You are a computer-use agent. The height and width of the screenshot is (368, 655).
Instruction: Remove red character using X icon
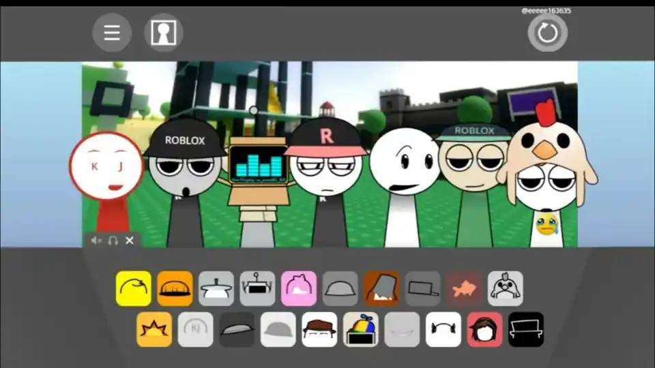pyautogui.click(x=130, y=241)
